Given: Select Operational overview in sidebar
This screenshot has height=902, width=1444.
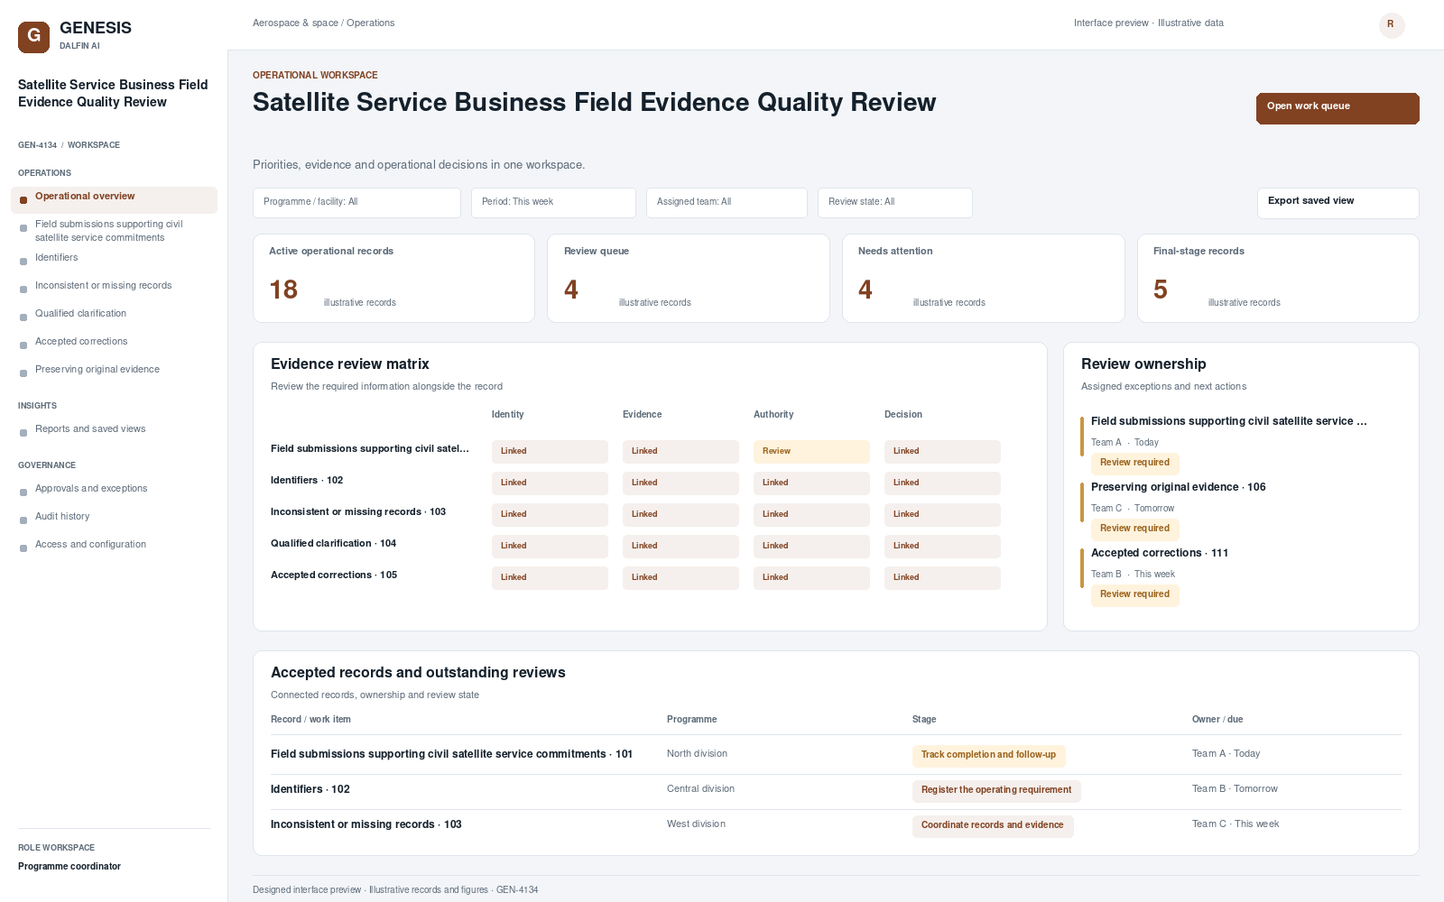Looking at the screenshot, I should point(114,199).
